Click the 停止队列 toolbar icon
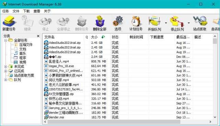 pyautogui.click(x=177, y=21)
